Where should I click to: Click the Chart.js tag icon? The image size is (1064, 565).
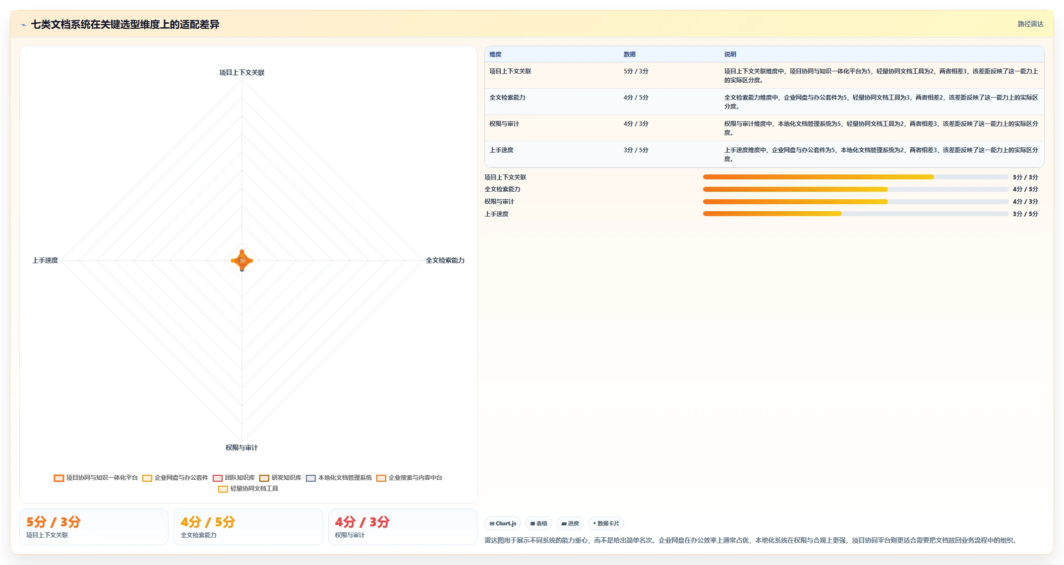pyautogui.click(x=492, y=523)
